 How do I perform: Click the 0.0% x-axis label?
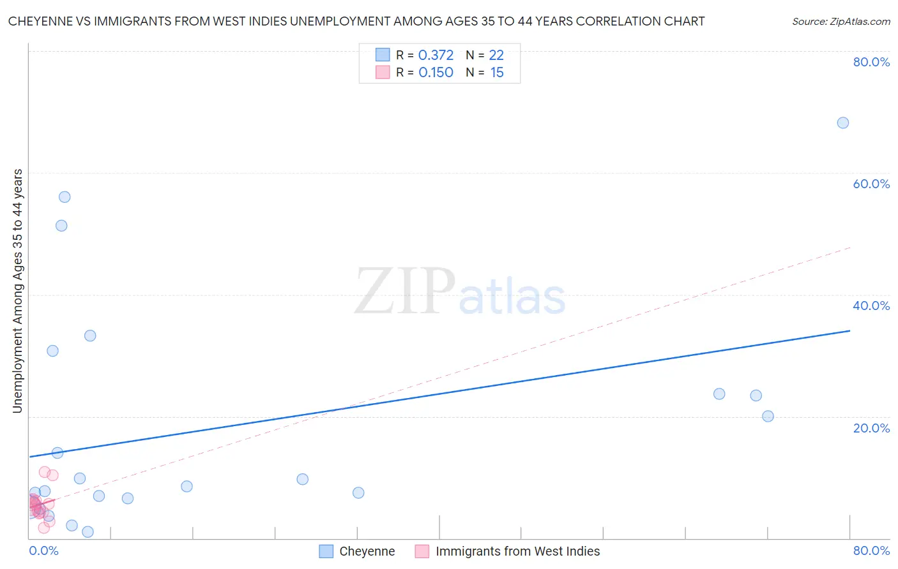pos(43,551)
